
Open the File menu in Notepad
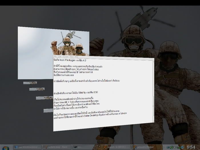tap(55, 56)
